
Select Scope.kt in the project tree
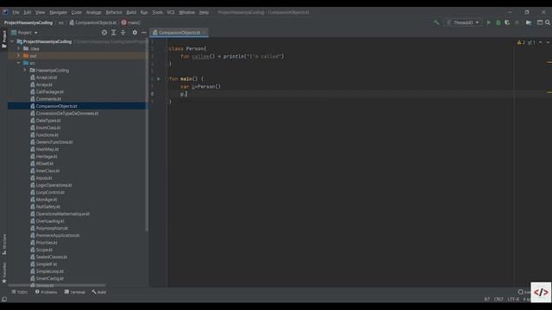pos(44,250)
